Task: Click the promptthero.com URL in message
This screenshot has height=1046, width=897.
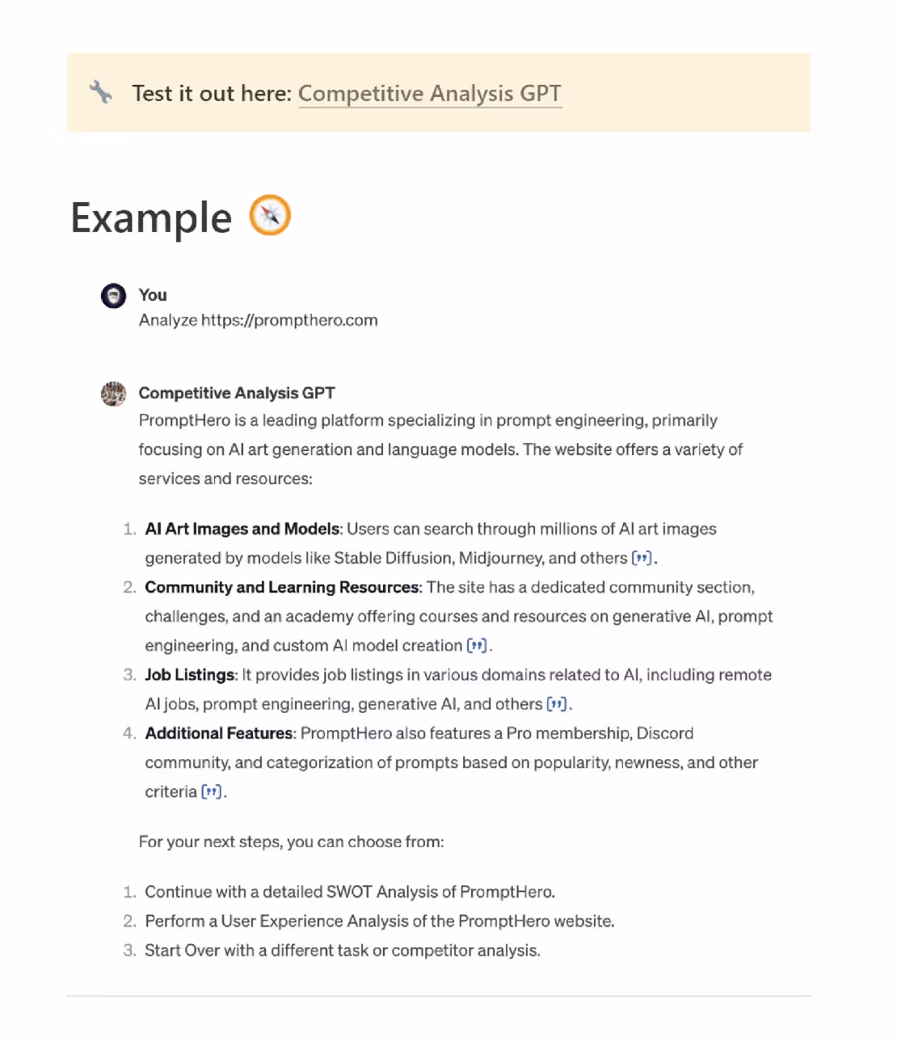Action: [289, 320]
